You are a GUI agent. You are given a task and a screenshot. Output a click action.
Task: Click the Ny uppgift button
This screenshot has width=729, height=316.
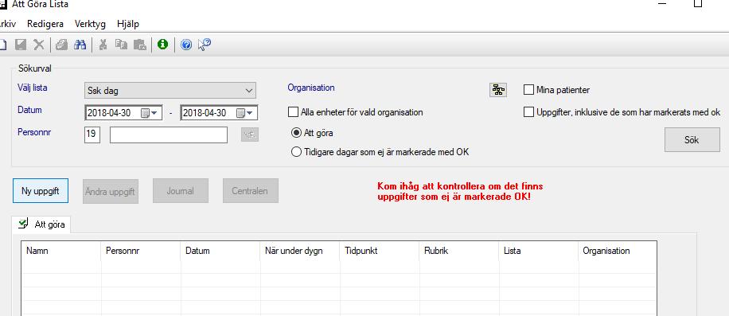tap(41, 190)
